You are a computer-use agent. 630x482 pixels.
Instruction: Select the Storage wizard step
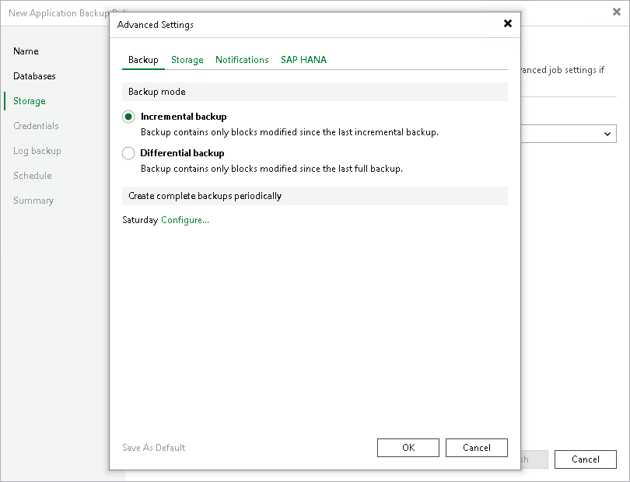[x=29, y=101]
